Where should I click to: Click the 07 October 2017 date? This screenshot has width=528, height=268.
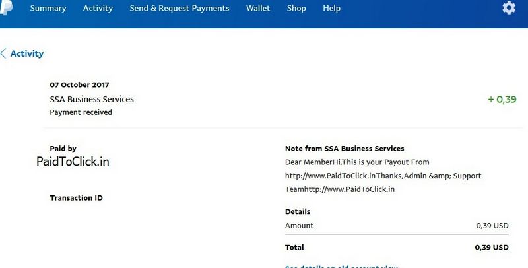click(x=79, y=85)
